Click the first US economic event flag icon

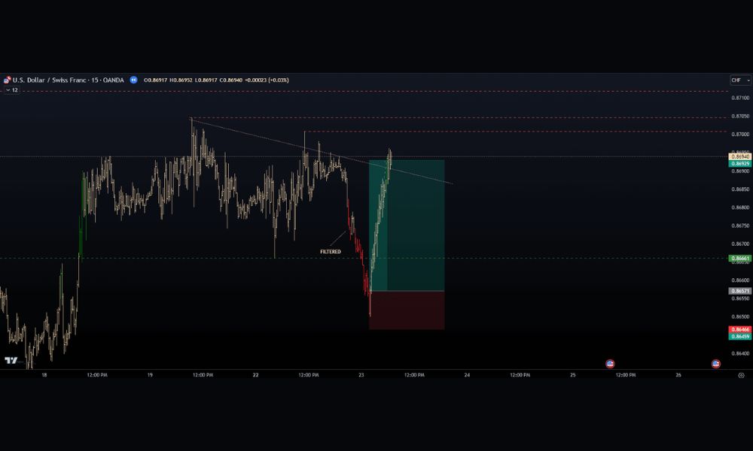610,364
